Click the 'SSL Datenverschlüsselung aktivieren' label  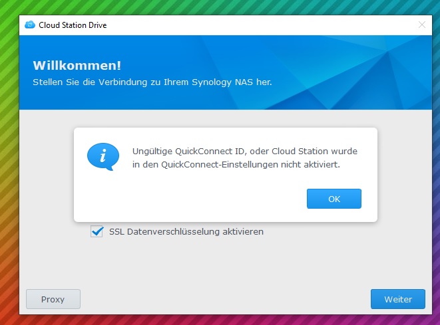click(x=186, y=232)
